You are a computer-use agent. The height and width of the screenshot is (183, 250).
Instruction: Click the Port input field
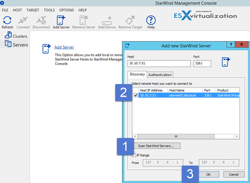coord(202,63)
